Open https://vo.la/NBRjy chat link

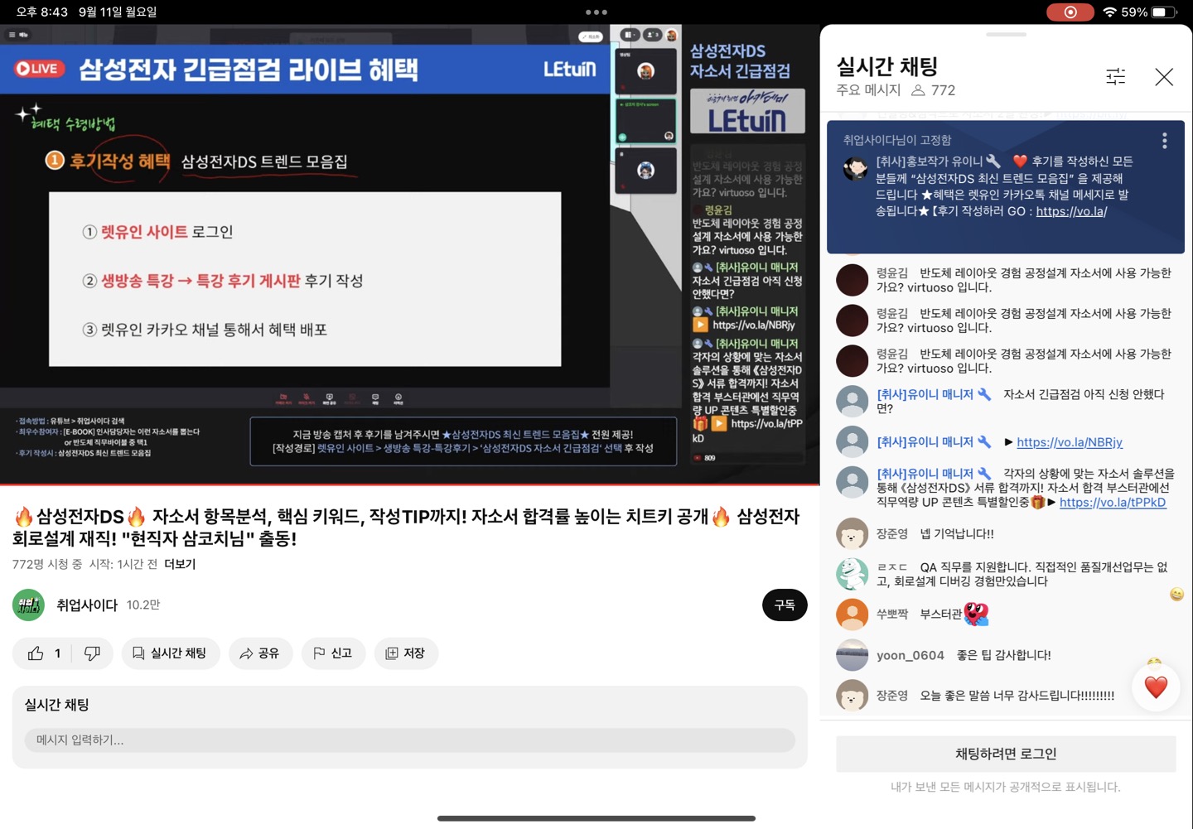click(1070, 442)
